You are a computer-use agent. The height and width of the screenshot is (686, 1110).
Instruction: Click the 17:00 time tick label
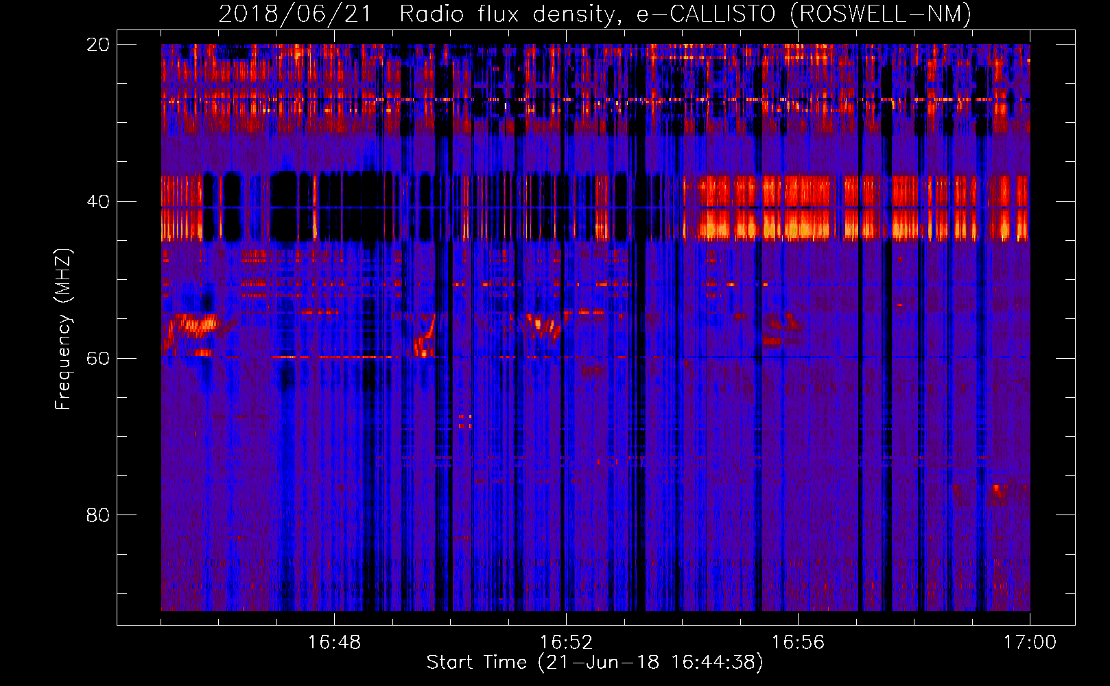(x=1030, y=642)
